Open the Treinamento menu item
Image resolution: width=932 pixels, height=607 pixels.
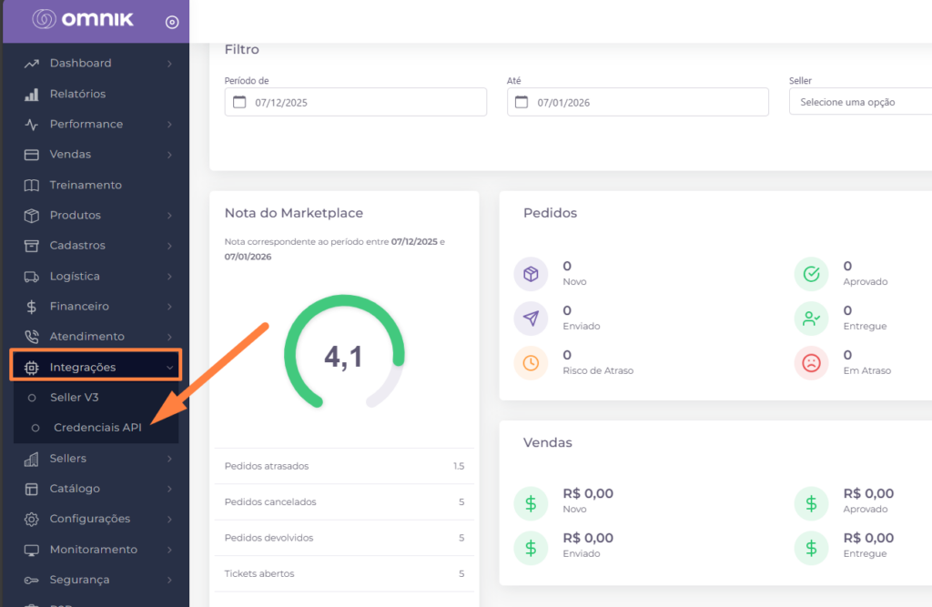coord(86,185)
